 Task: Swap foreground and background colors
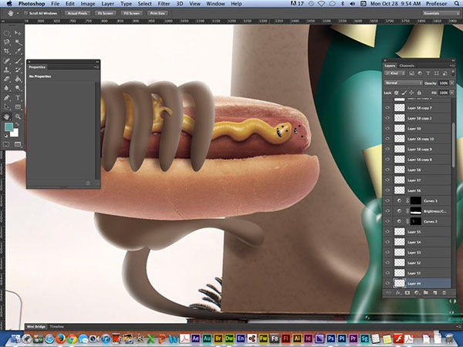(x=18, y=124)
